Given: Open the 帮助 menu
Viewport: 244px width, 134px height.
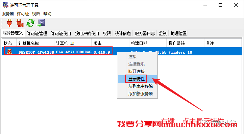Looking at the screenshot, I should point(47,14).
